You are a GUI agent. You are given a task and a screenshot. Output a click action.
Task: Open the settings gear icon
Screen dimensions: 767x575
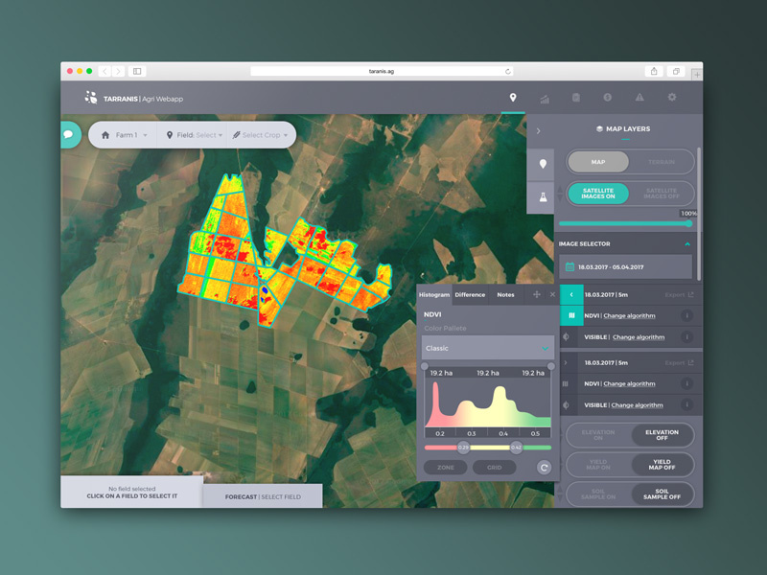click(671, 98)
